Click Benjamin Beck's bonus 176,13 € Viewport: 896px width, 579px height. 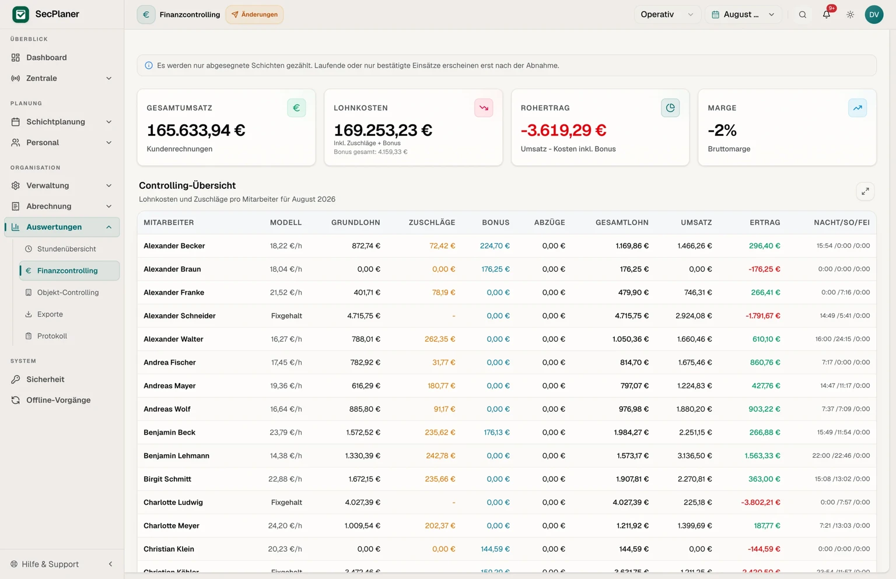click(496, 433)
